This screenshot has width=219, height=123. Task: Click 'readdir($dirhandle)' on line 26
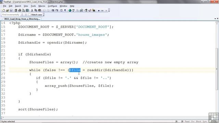(x=108, y=70)
